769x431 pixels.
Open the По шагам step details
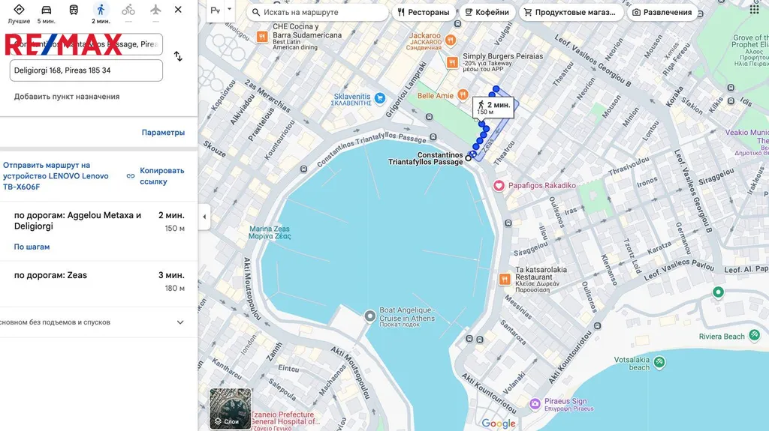(32, 247)
